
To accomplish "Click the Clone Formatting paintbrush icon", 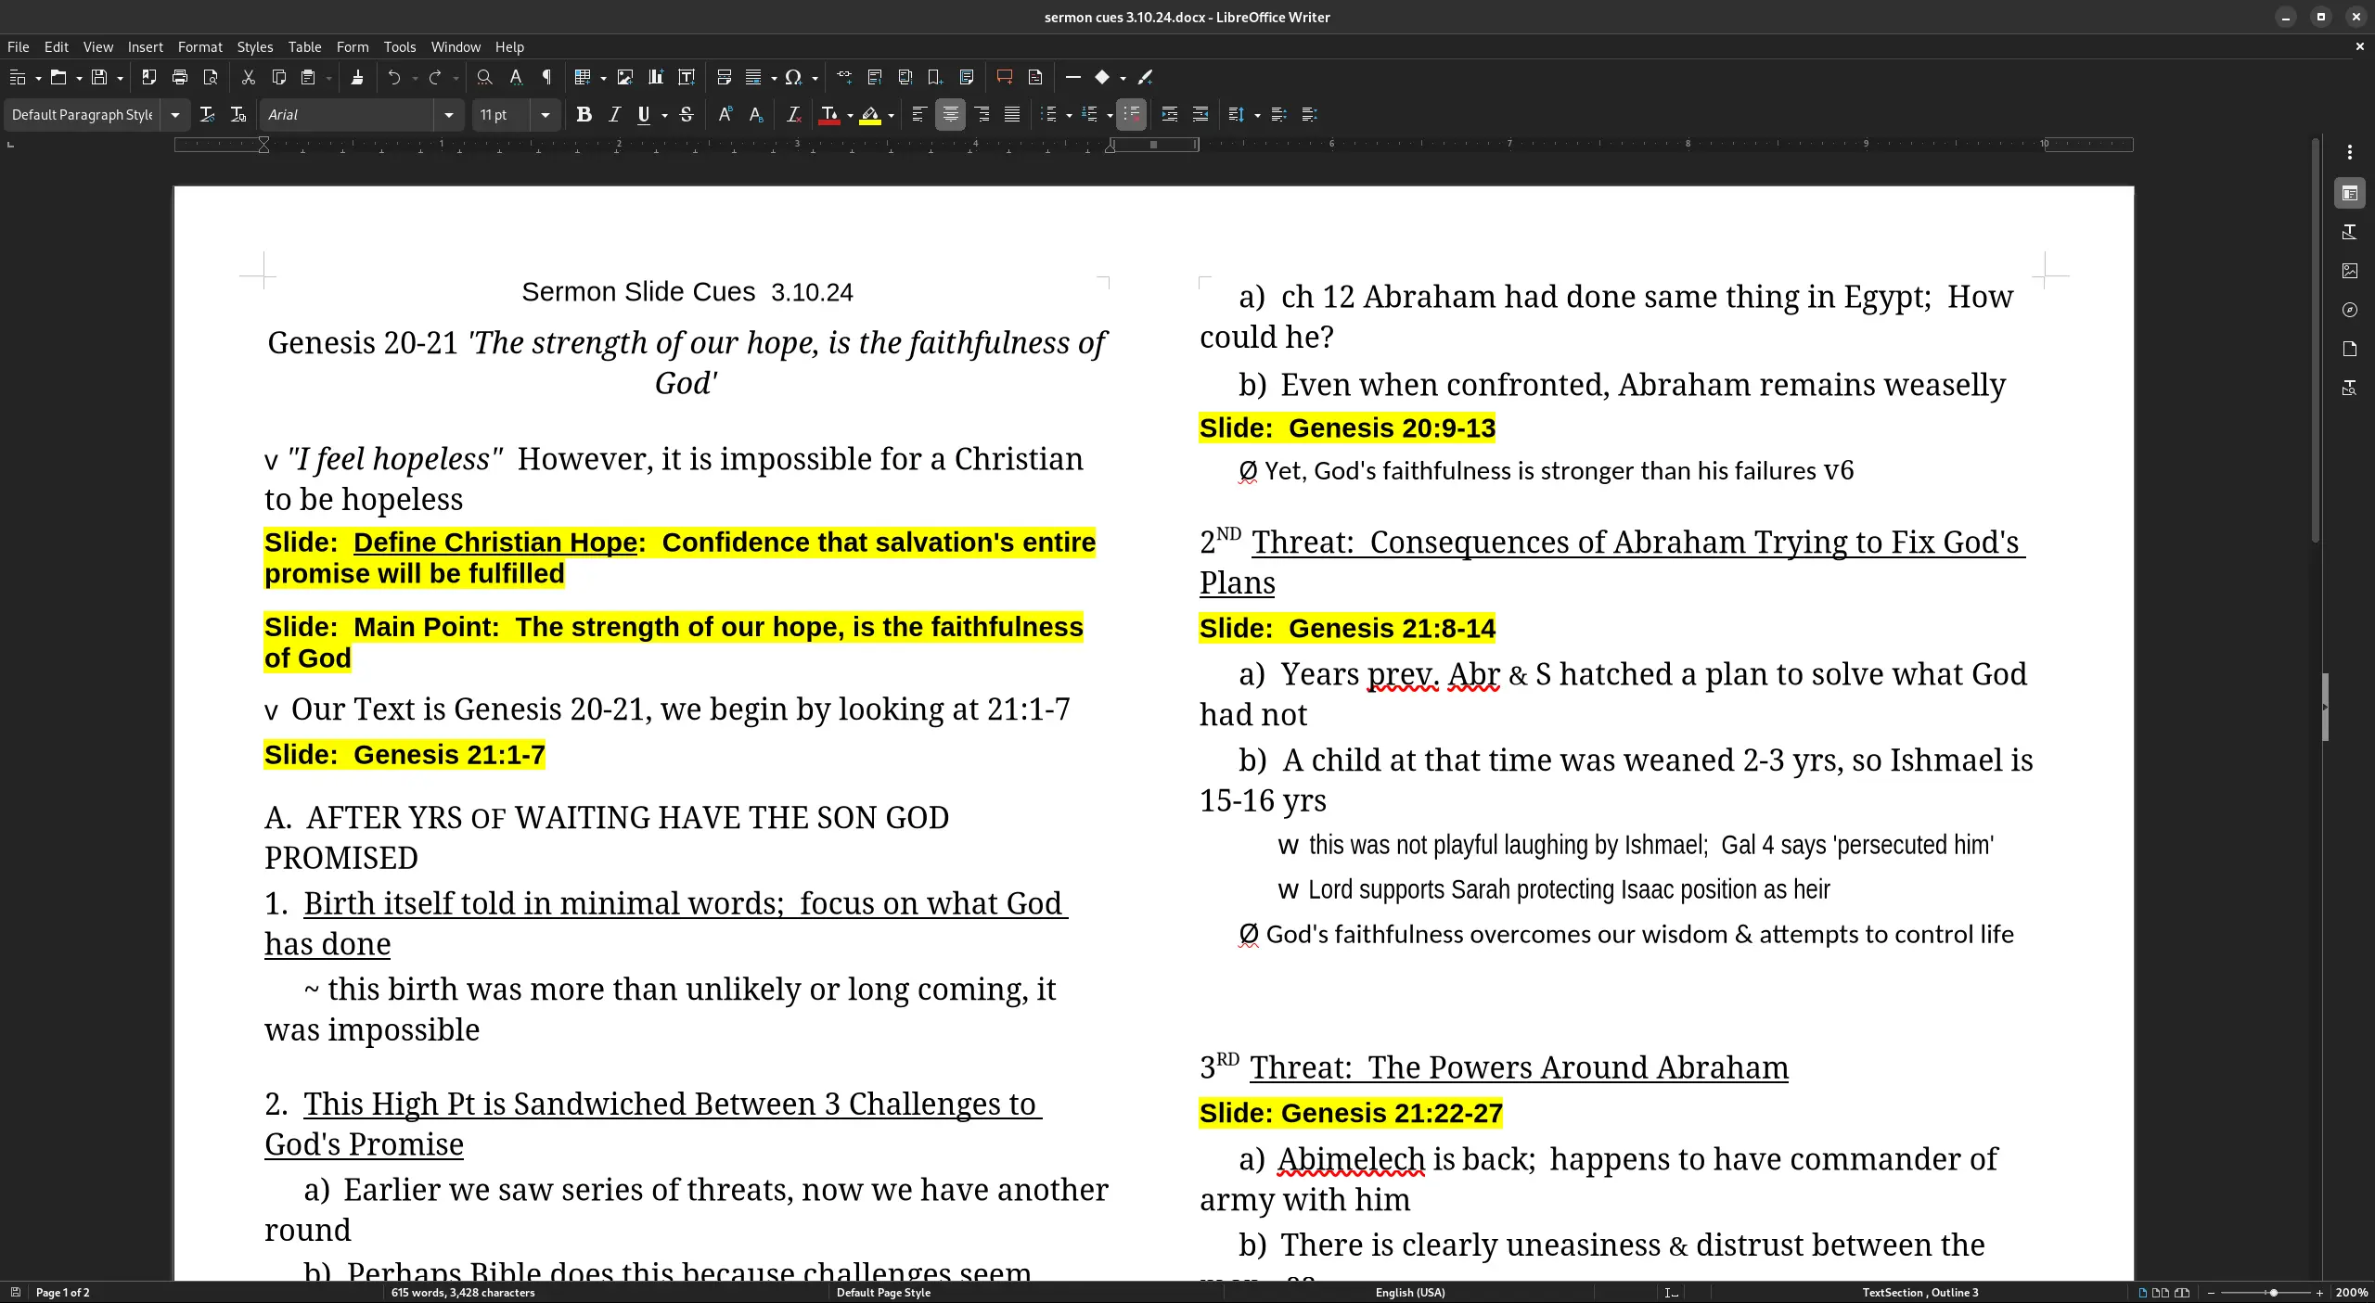I will [357, 78].
